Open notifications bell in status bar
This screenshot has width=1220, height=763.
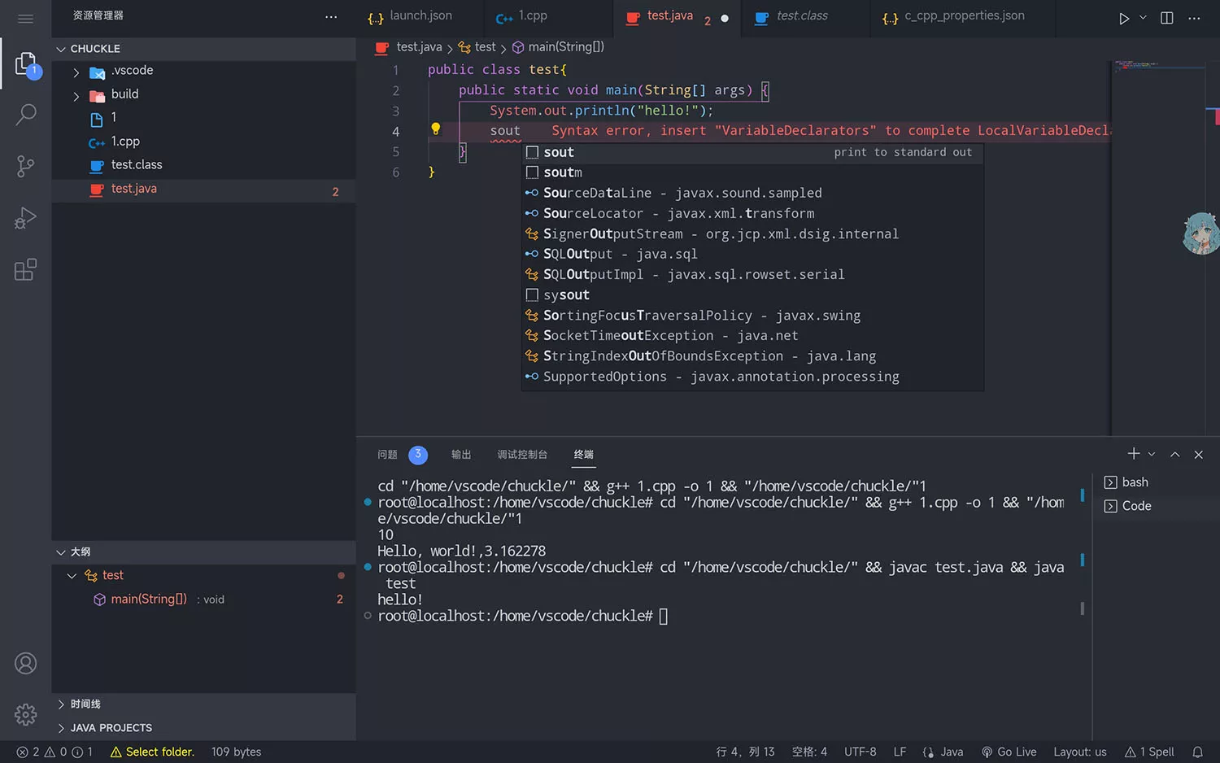tap(1197, 752)
